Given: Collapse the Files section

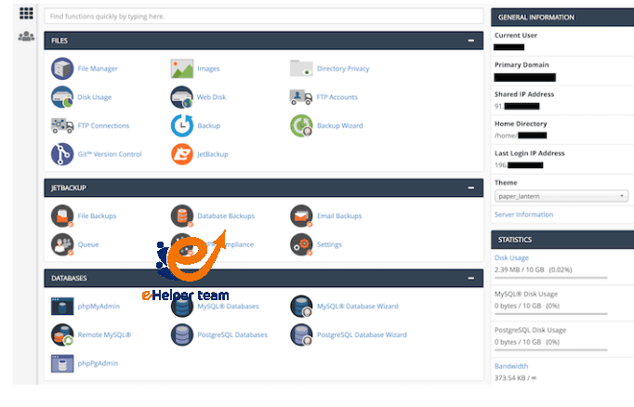Looking at the screenshot, I should pyautogui.click(x=470, y=40).
